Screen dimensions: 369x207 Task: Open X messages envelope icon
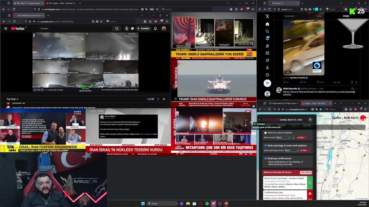[x=267, y=53]
